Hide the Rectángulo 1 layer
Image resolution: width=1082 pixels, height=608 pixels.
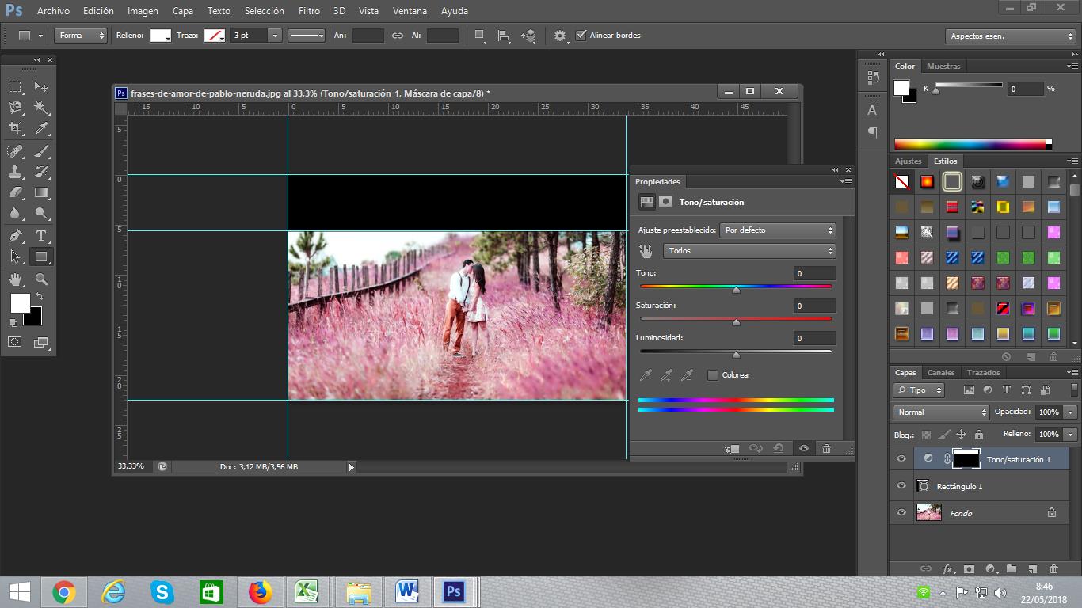[x=901, y=485]
